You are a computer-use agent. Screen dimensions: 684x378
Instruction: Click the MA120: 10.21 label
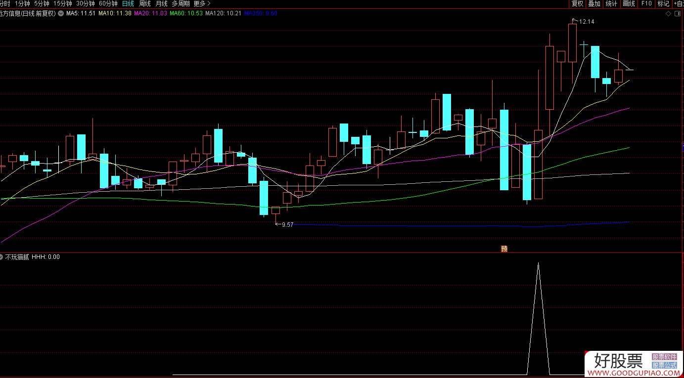223,13
